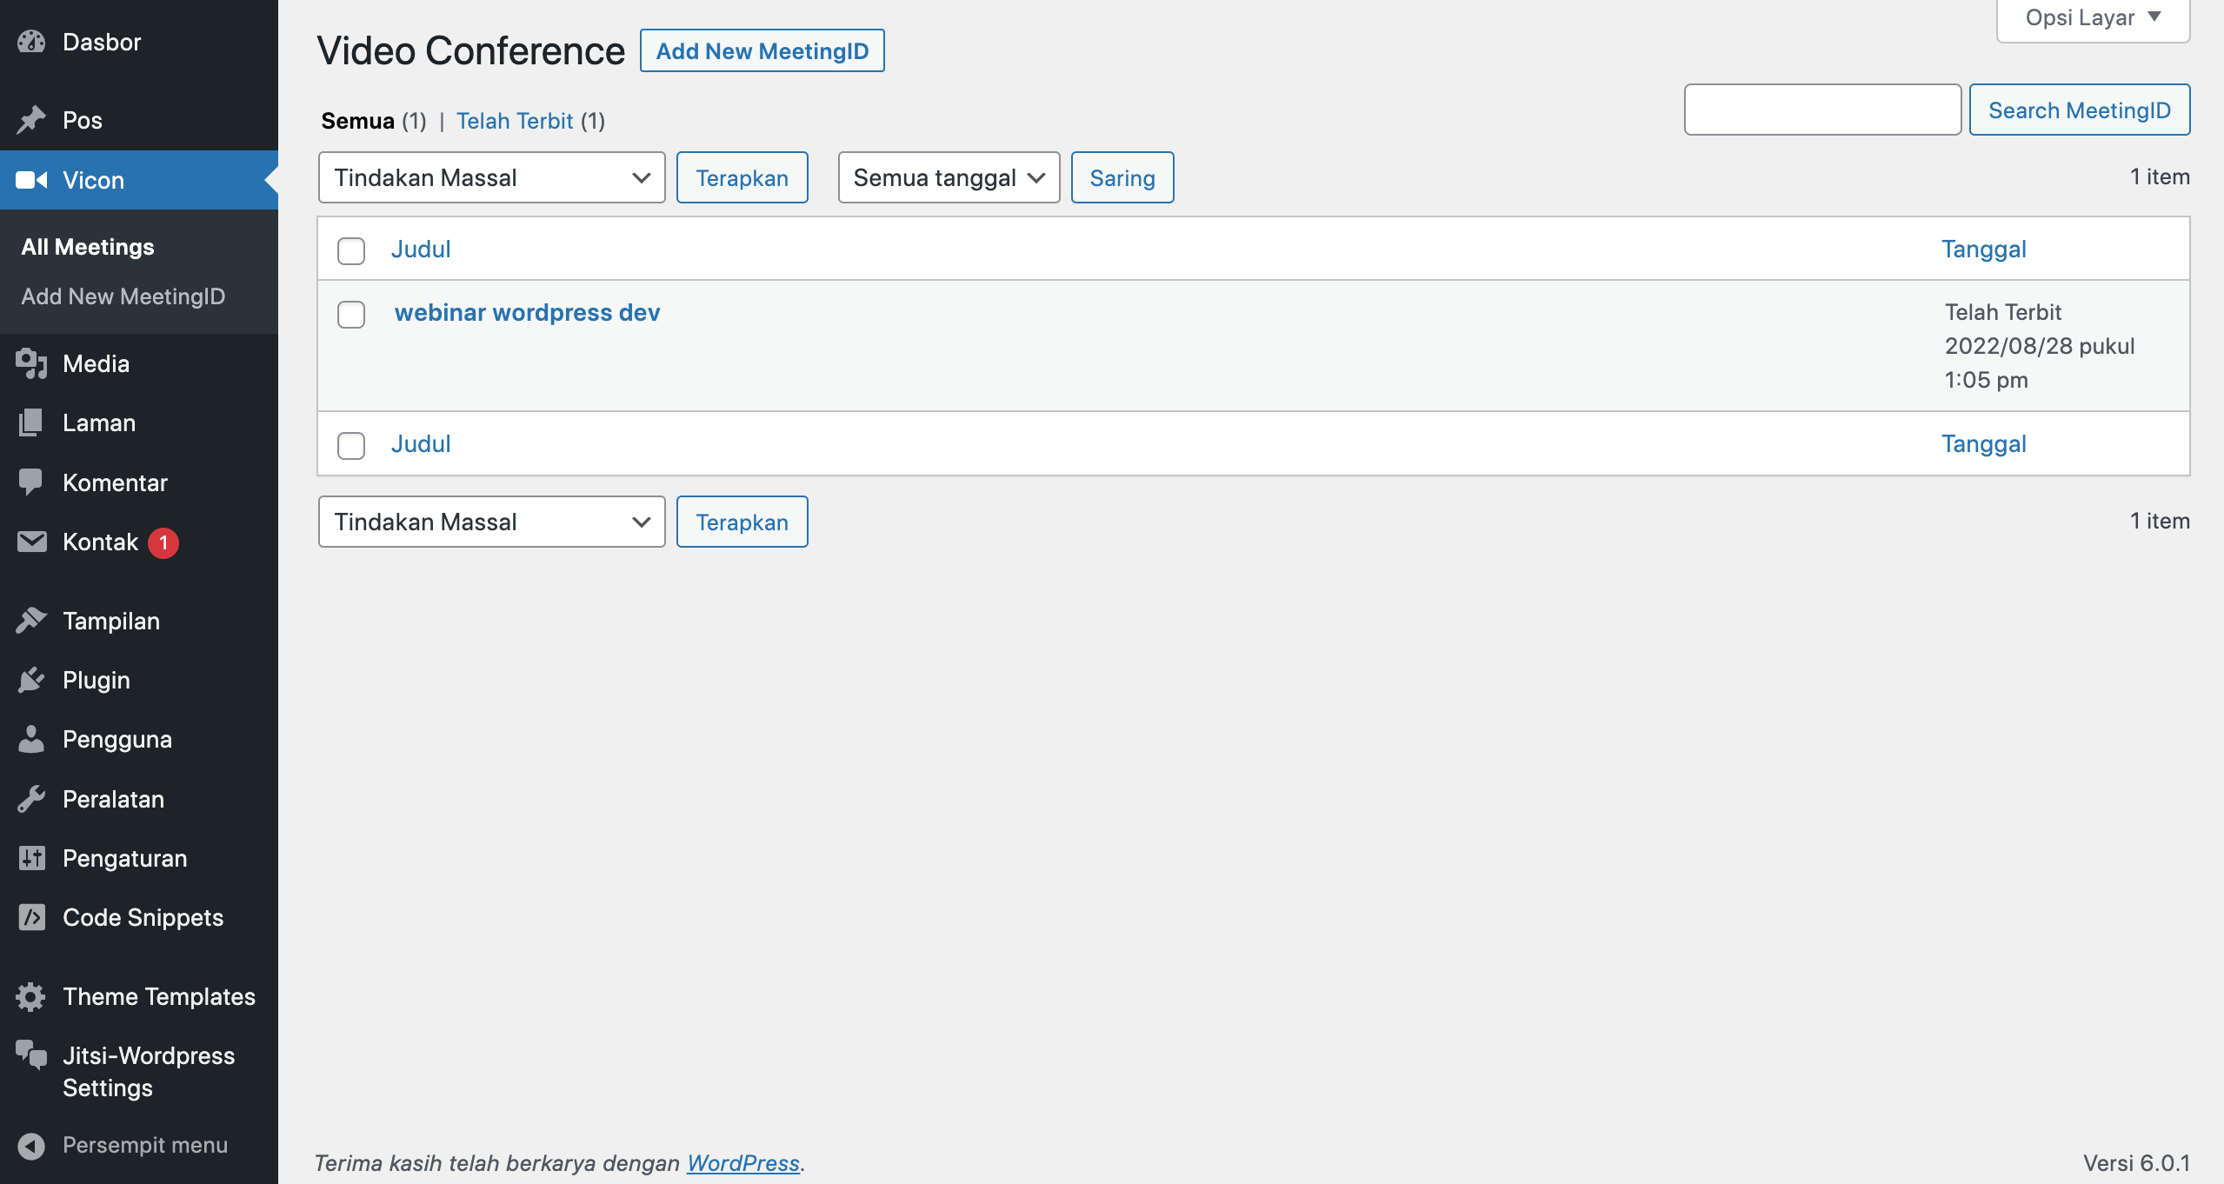The image size is (2224, 1184).
Task: Open Add New MeetingID submenu item
Action: coord(123,296)
